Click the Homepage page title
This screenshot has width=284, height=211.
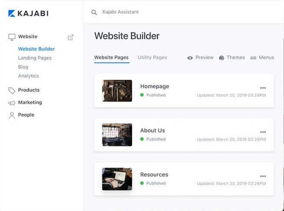pos(155,86)
